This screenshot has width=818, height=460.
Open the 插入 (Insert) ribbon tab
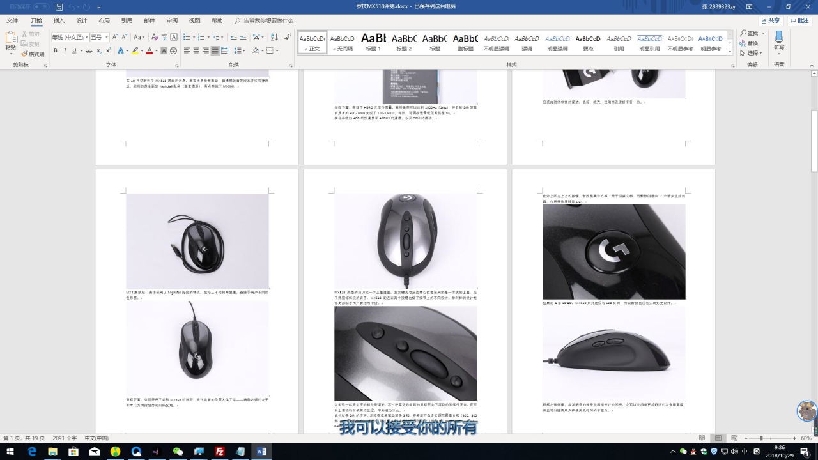pos(59,20)
